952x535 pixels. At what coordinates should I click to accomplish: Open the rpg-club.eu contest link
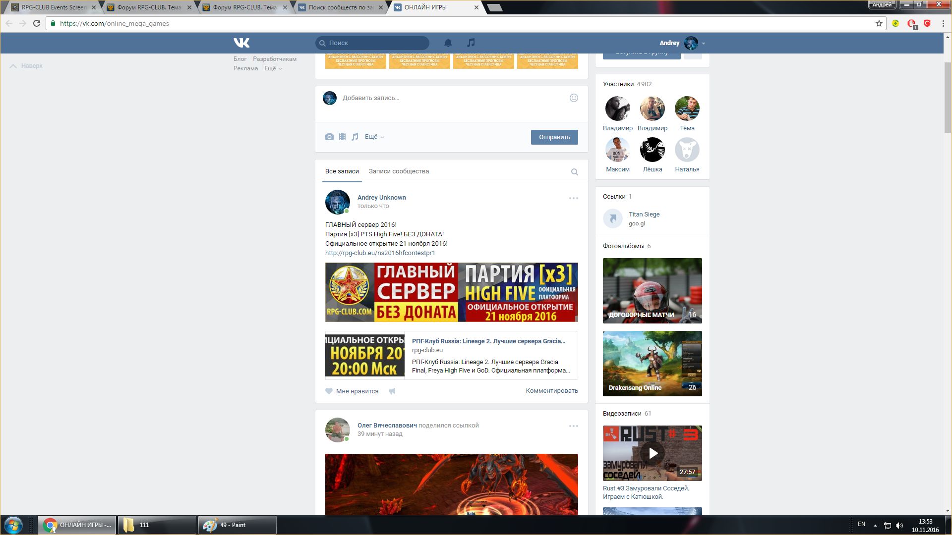click(x=380, y=253)
